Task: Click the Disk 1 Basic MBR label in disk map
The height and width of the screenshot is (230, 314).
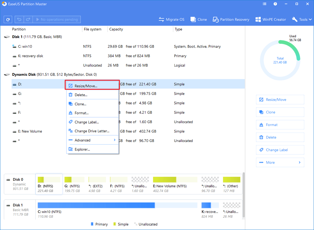Action: [20, 210]
